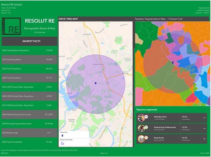Click the DRIVE TIME MAP header
This screenshot has height=157, width=211.
[68, 19]
